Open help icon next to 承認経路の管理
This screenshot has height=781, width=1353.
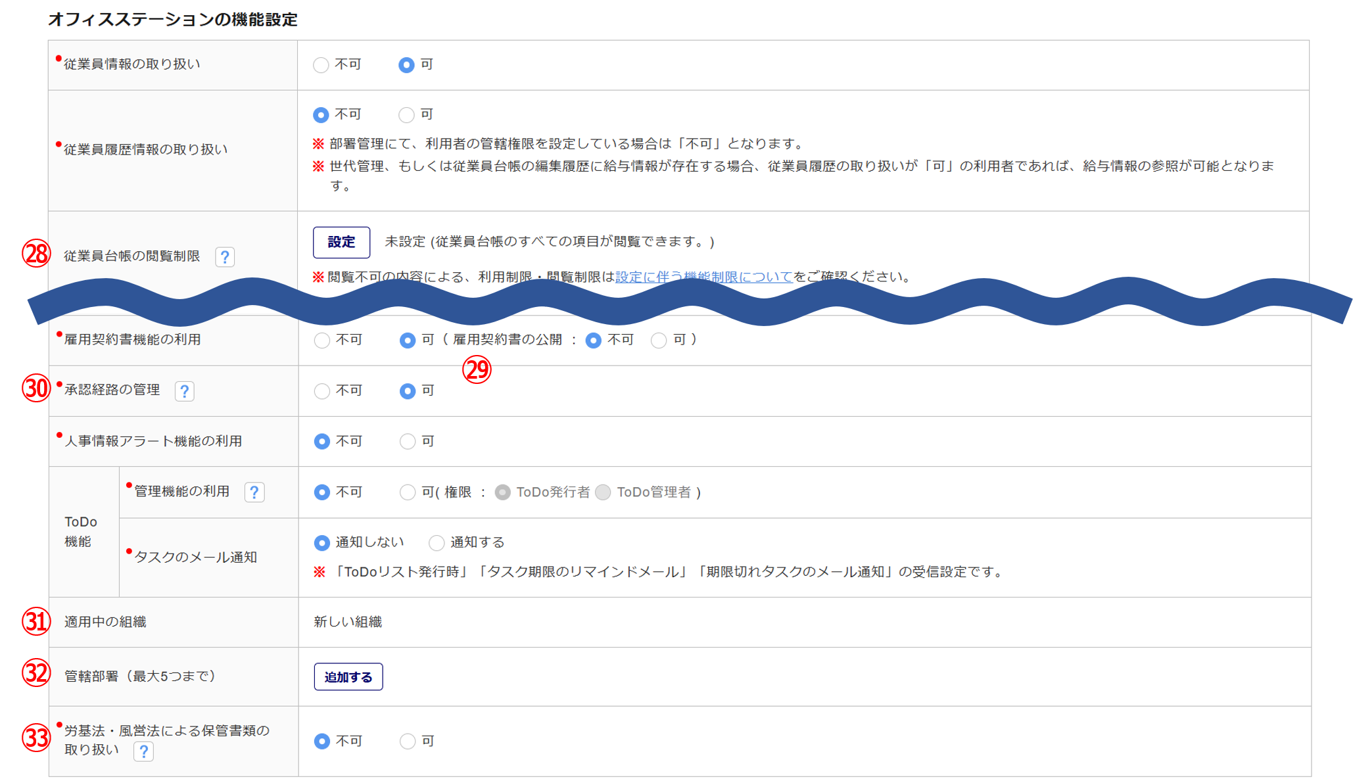(185, 391)
